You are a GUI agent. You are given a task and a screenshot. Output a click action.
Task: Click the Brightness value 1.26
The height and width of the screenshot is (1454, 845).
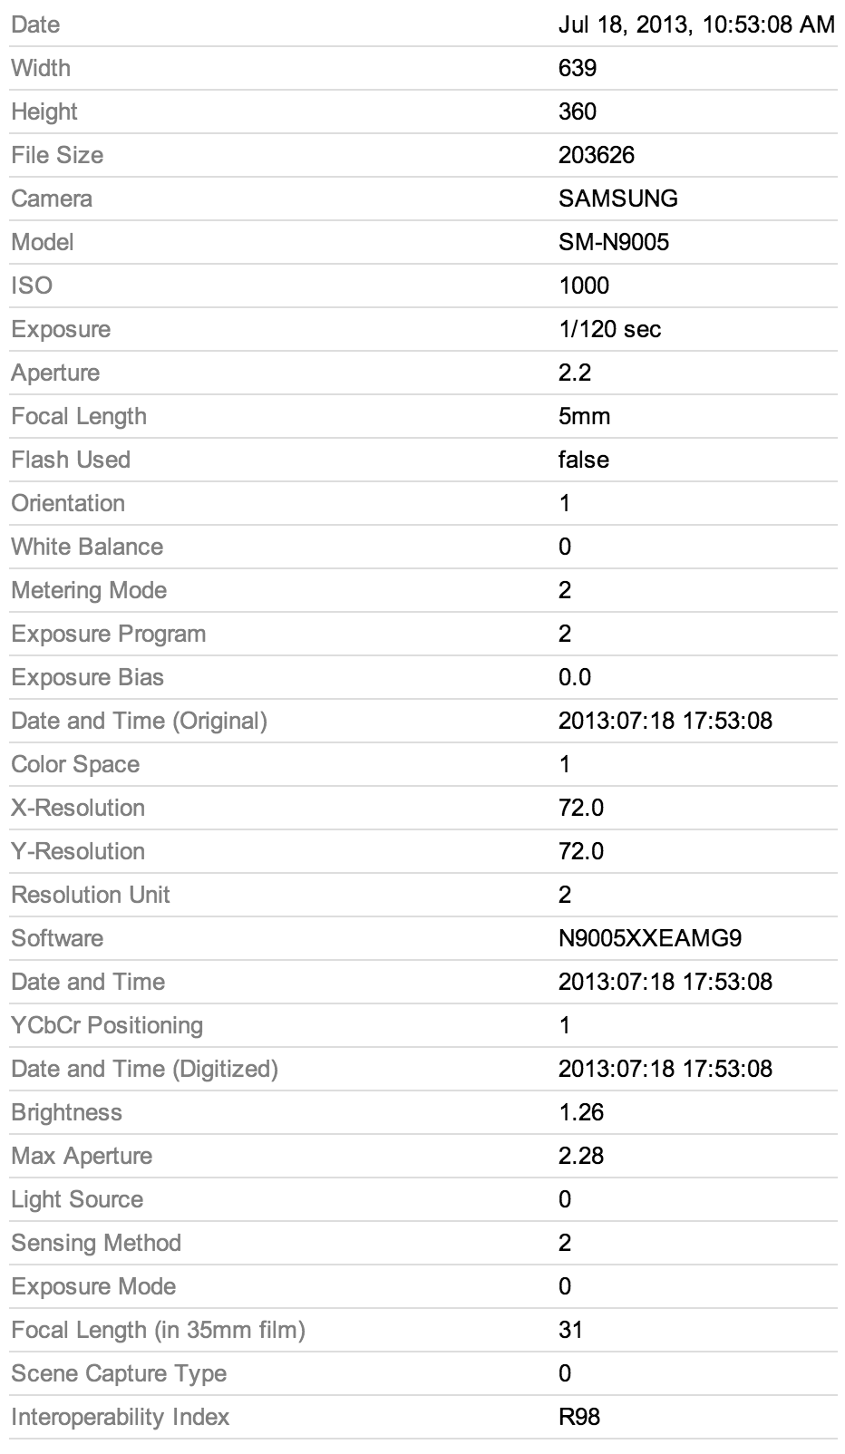pyautogui.click(x=581, y=1112)
